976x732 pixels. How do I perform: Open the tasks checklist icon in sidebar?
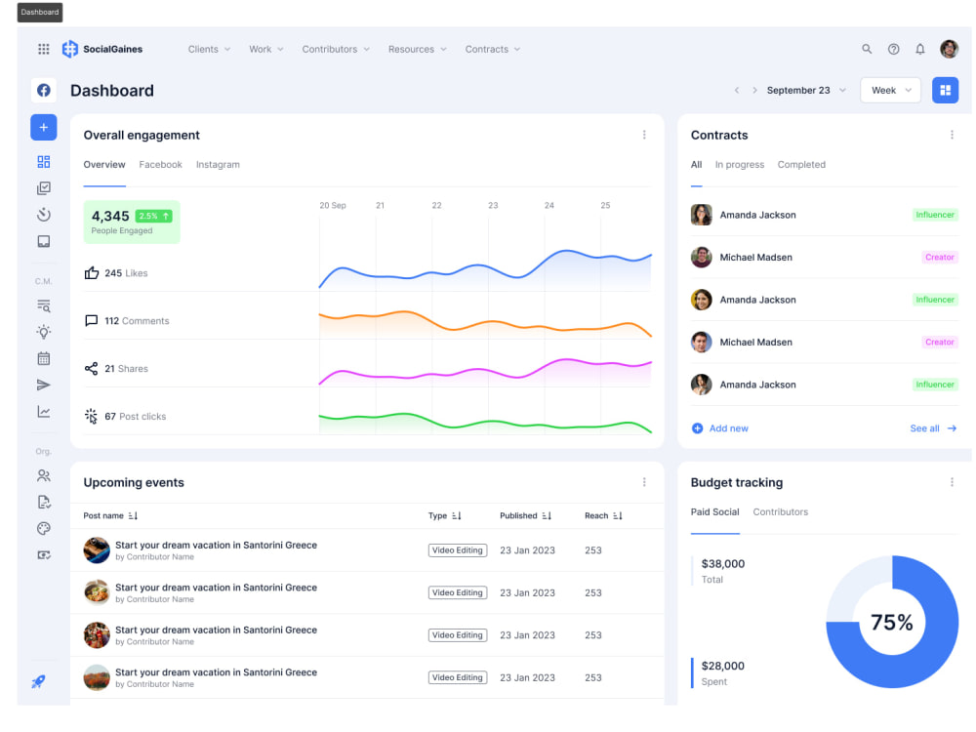(x=44, y=188)
